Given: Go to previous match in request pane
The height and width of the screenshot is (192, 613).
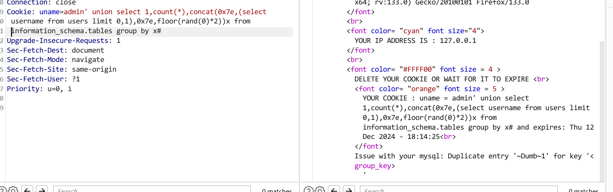Looking at the screenshot, I should tap(27, 190).
